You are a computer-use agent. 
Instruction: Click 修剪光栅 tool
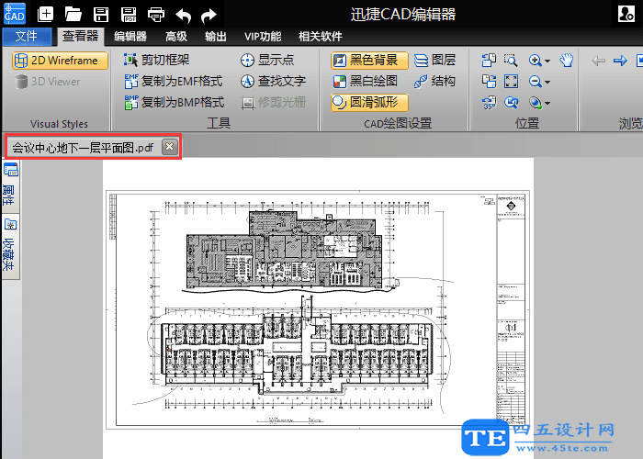click(x=274, y=102)
